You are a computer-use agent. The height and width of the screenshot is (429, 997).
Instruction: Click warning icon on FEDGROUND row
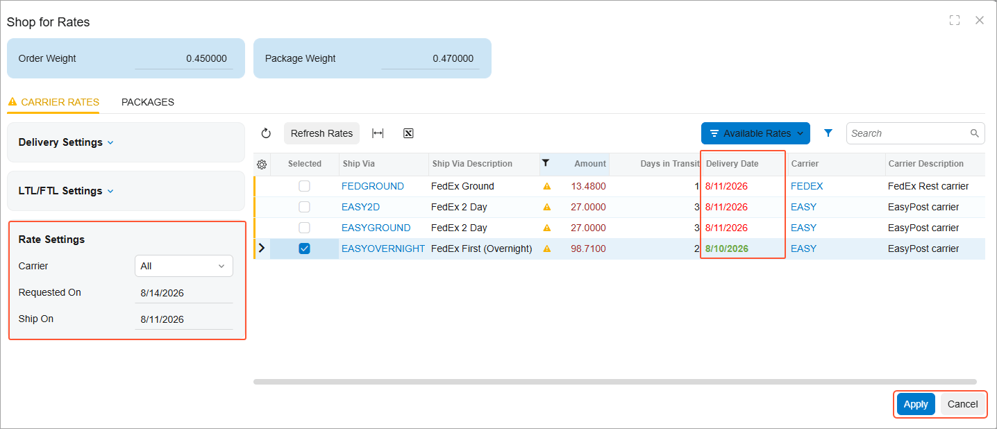pyautogui.click(x=547, y=186)
